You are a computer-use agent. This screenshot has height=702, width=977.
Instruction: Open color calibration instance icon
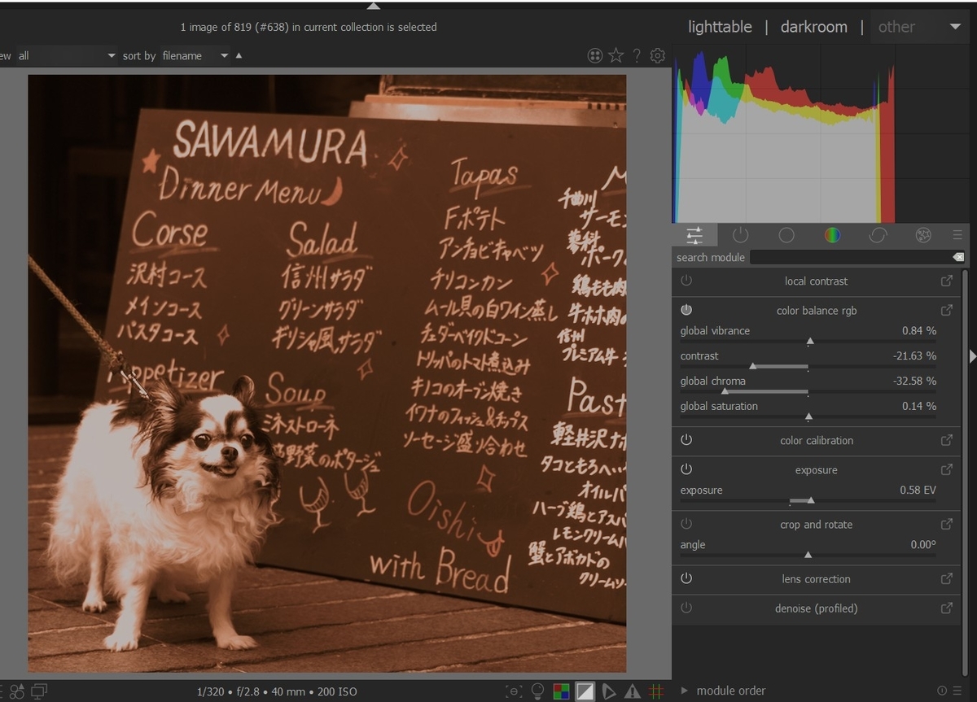coord(947,440)
